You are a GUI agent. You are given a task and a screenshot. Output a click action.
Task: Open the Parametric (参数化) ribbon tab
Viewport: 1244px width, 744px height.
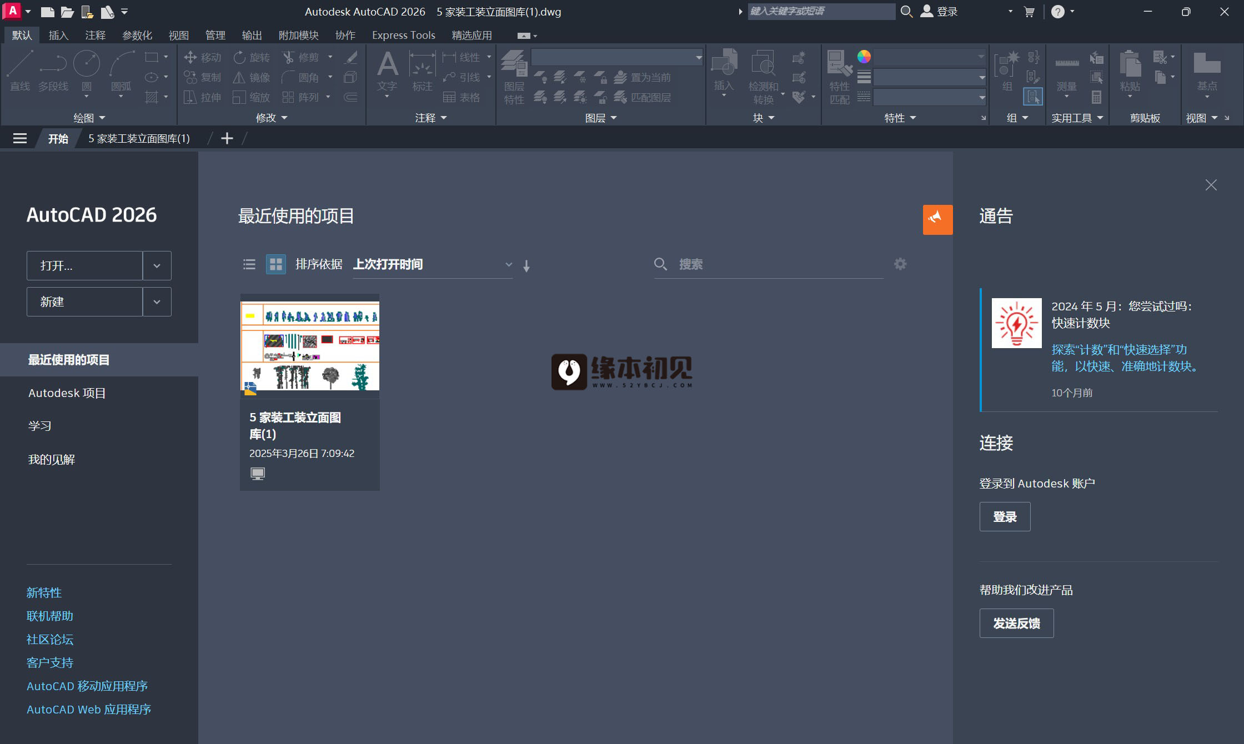[x=137, y=35]
